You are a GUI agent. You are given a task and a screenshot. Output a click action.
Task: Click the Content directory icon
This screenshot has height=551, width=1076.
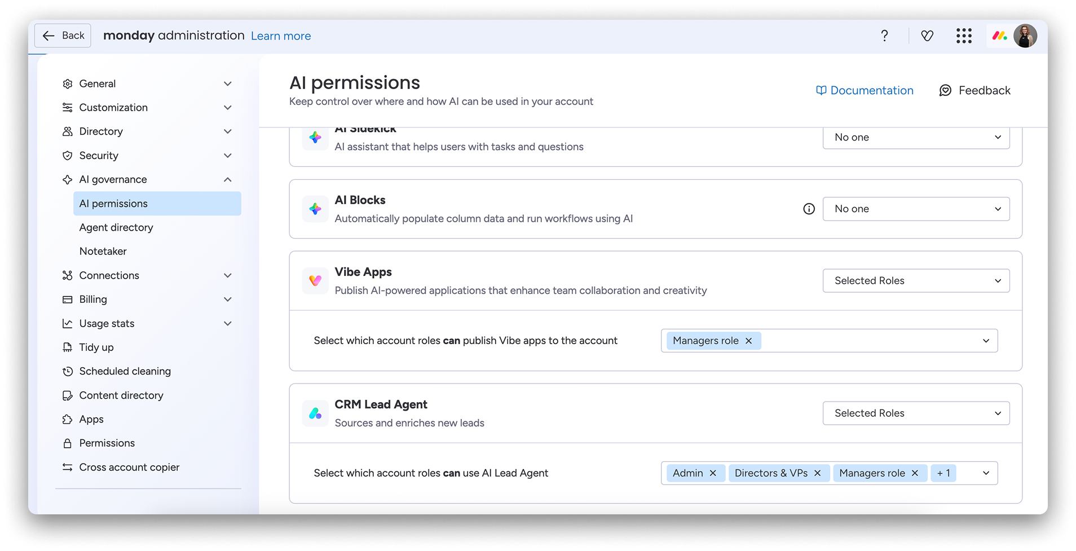68,395
